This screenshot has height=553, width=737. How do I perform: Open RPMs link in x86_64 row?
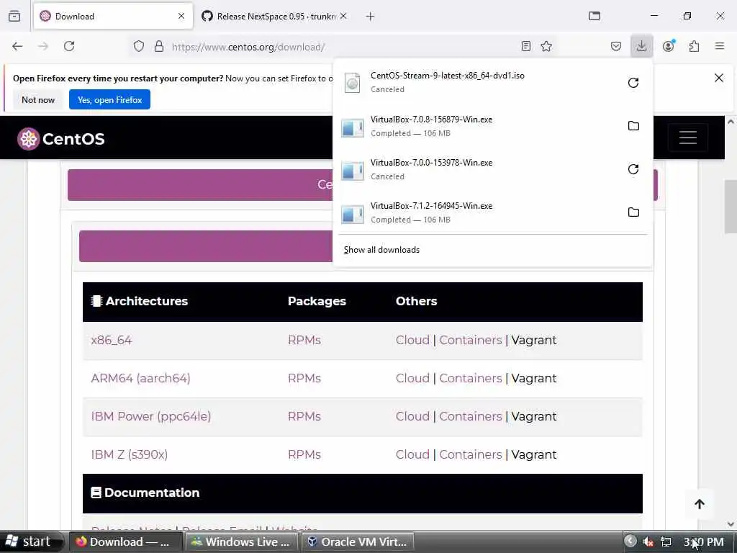(304, 340)
